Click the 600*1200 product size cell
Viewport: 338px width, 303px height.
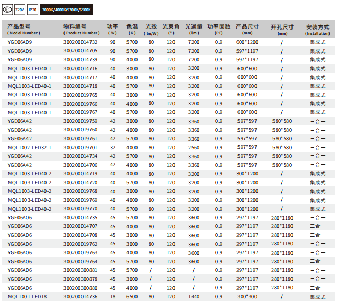(247, 42)
